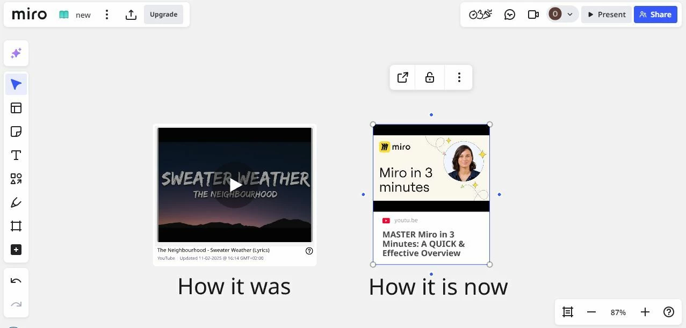Expand the collaborators dropdown chevron
This screenshot has height=328, width=686.
pos(570,14)
